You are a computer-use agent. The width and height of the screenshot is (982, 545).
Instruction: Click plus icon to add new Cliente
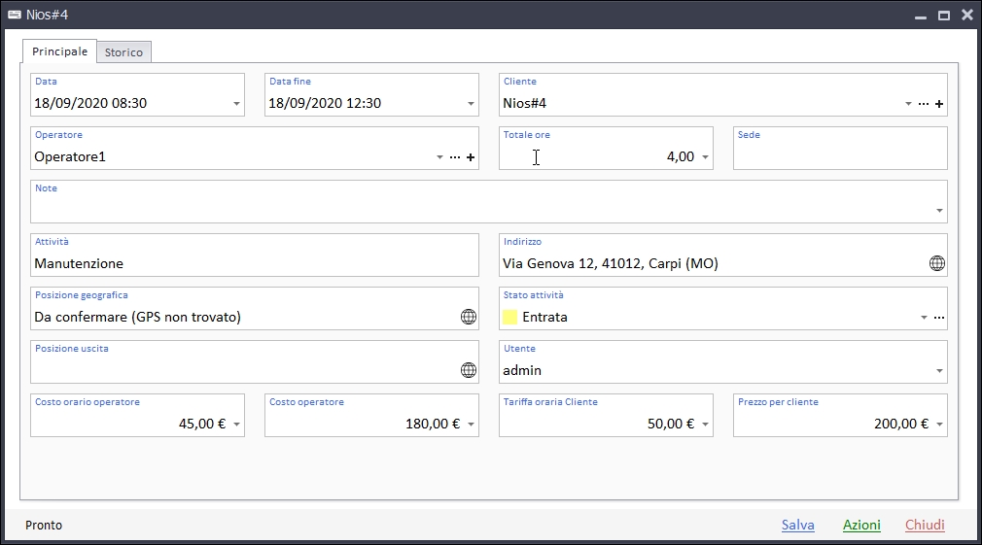[x=939, y=104]
